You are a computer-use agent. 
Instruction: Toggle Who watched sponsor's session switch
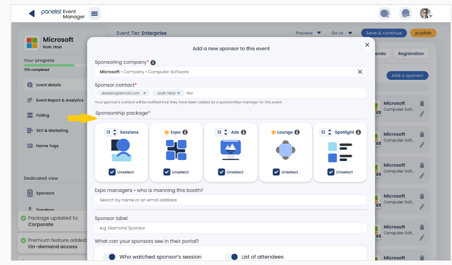(109, 257)
